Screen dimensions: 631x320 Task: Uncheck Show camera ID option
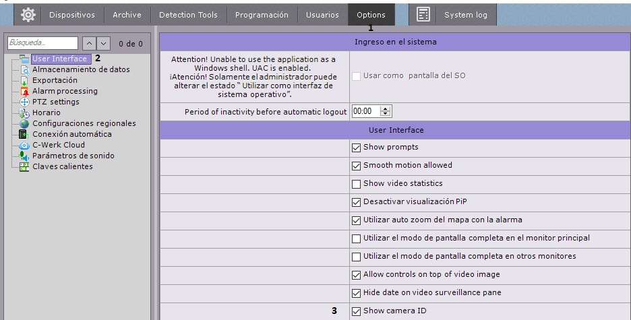(357, 311)
